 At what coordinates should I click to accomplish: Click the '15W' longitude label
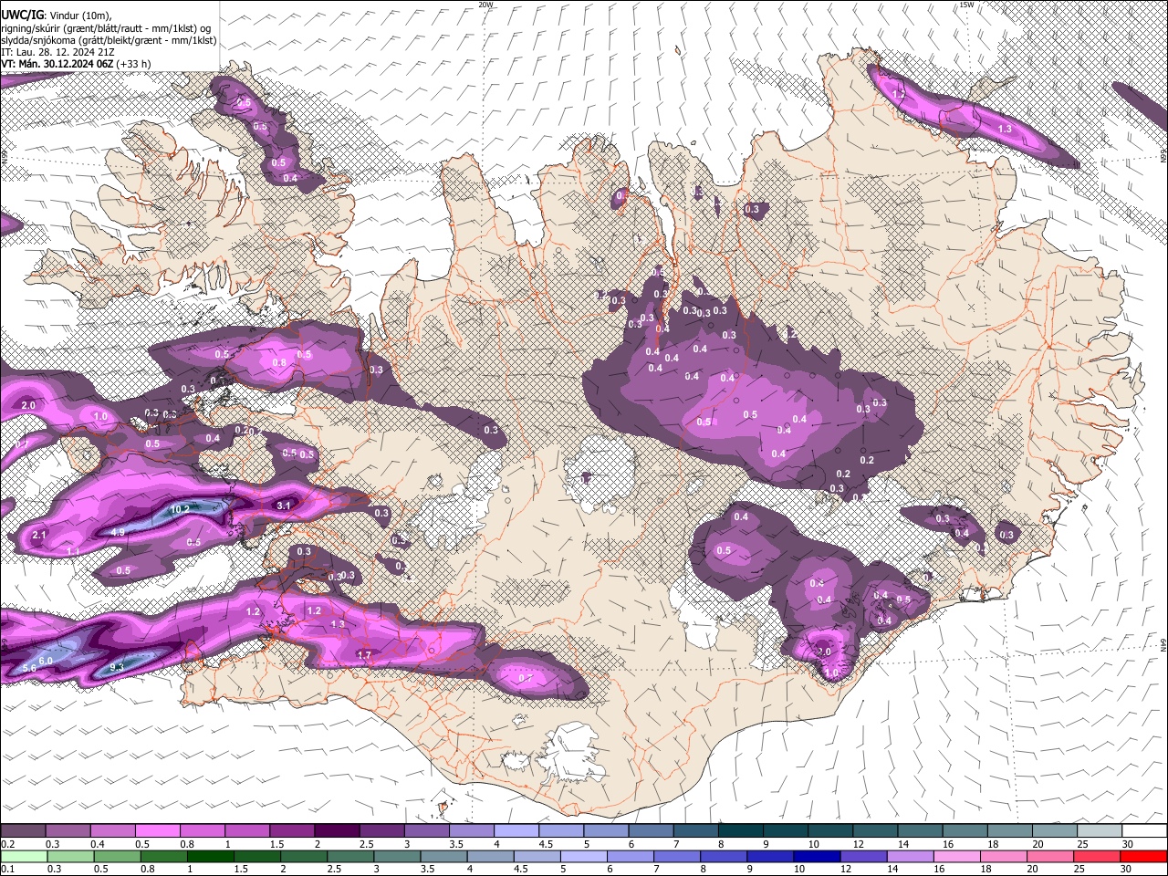click(x=967, y=5)
